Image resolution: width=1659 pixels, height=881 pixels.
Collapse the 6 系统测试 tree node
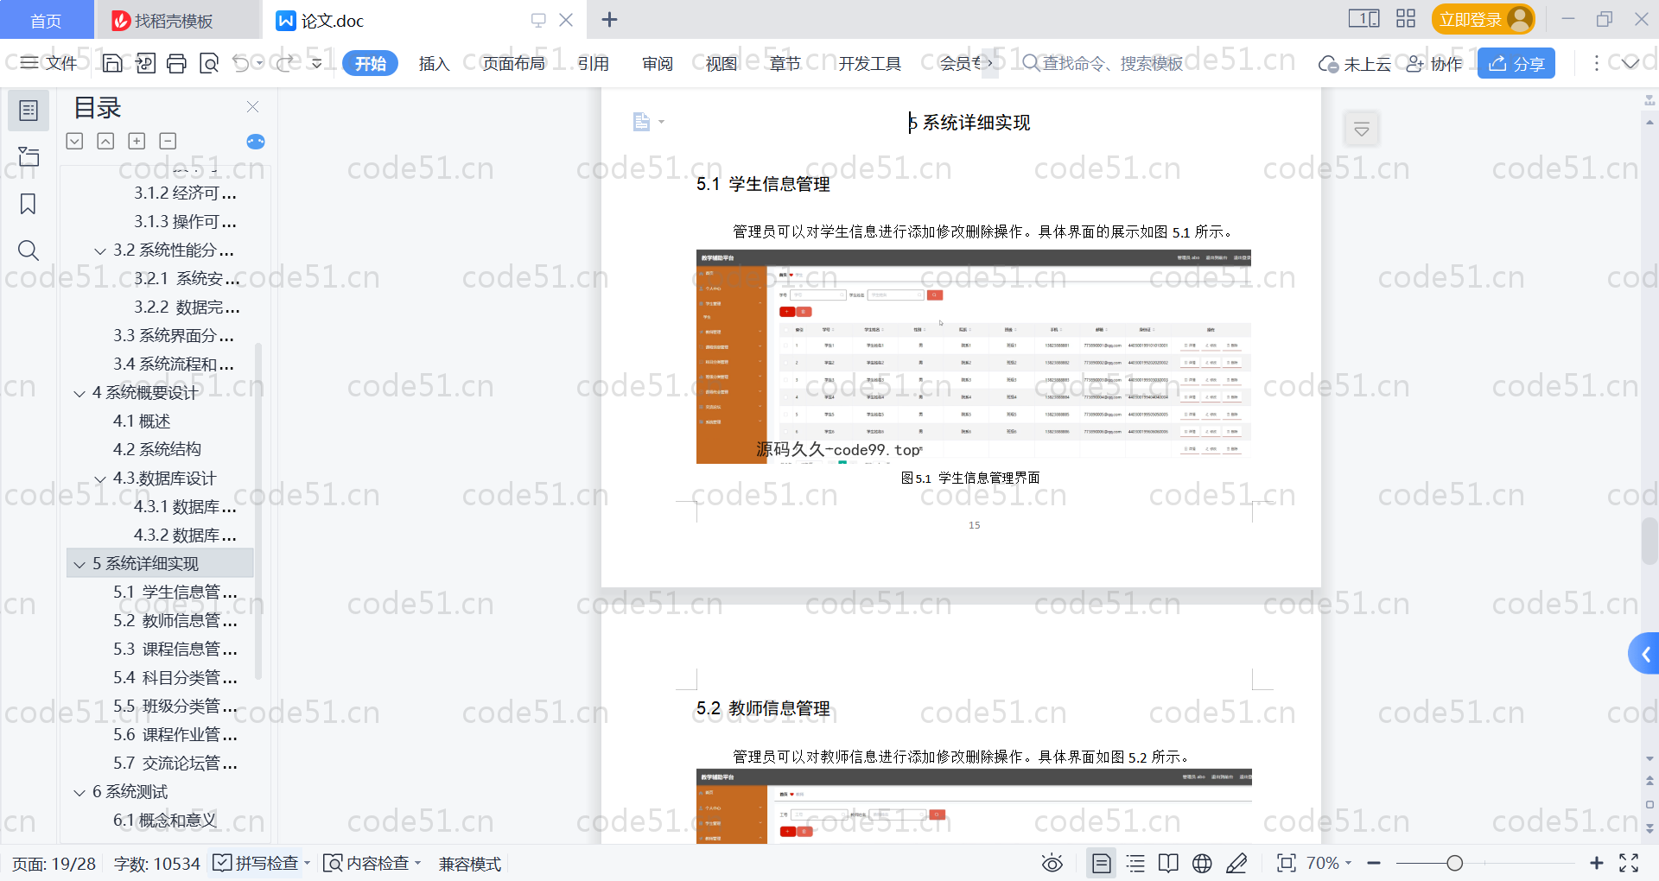[79, 792]
